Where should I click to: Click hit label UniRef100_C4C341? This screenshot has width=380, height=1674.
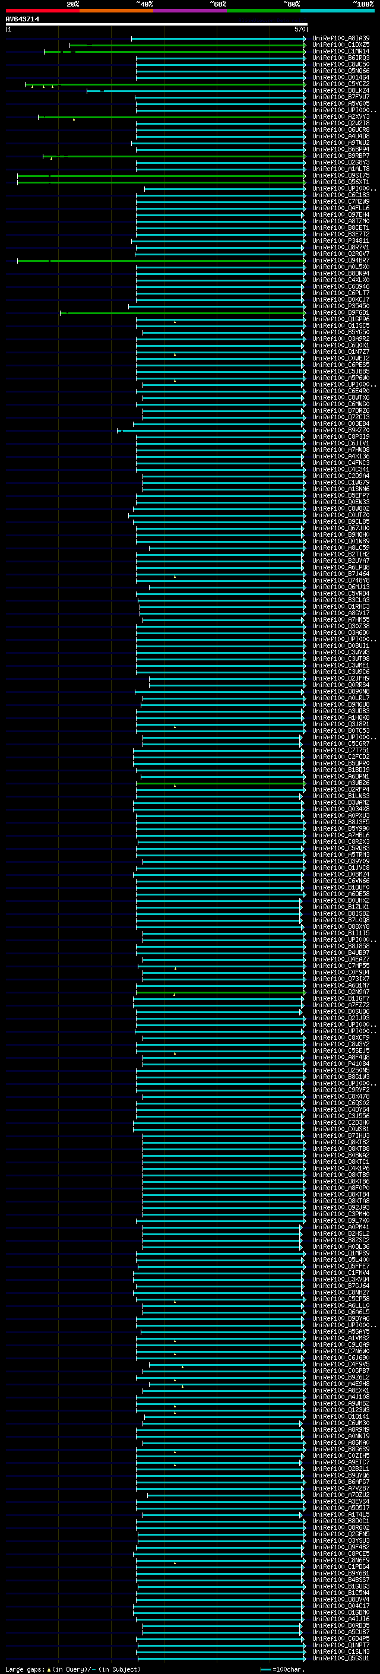coord(340,470)
